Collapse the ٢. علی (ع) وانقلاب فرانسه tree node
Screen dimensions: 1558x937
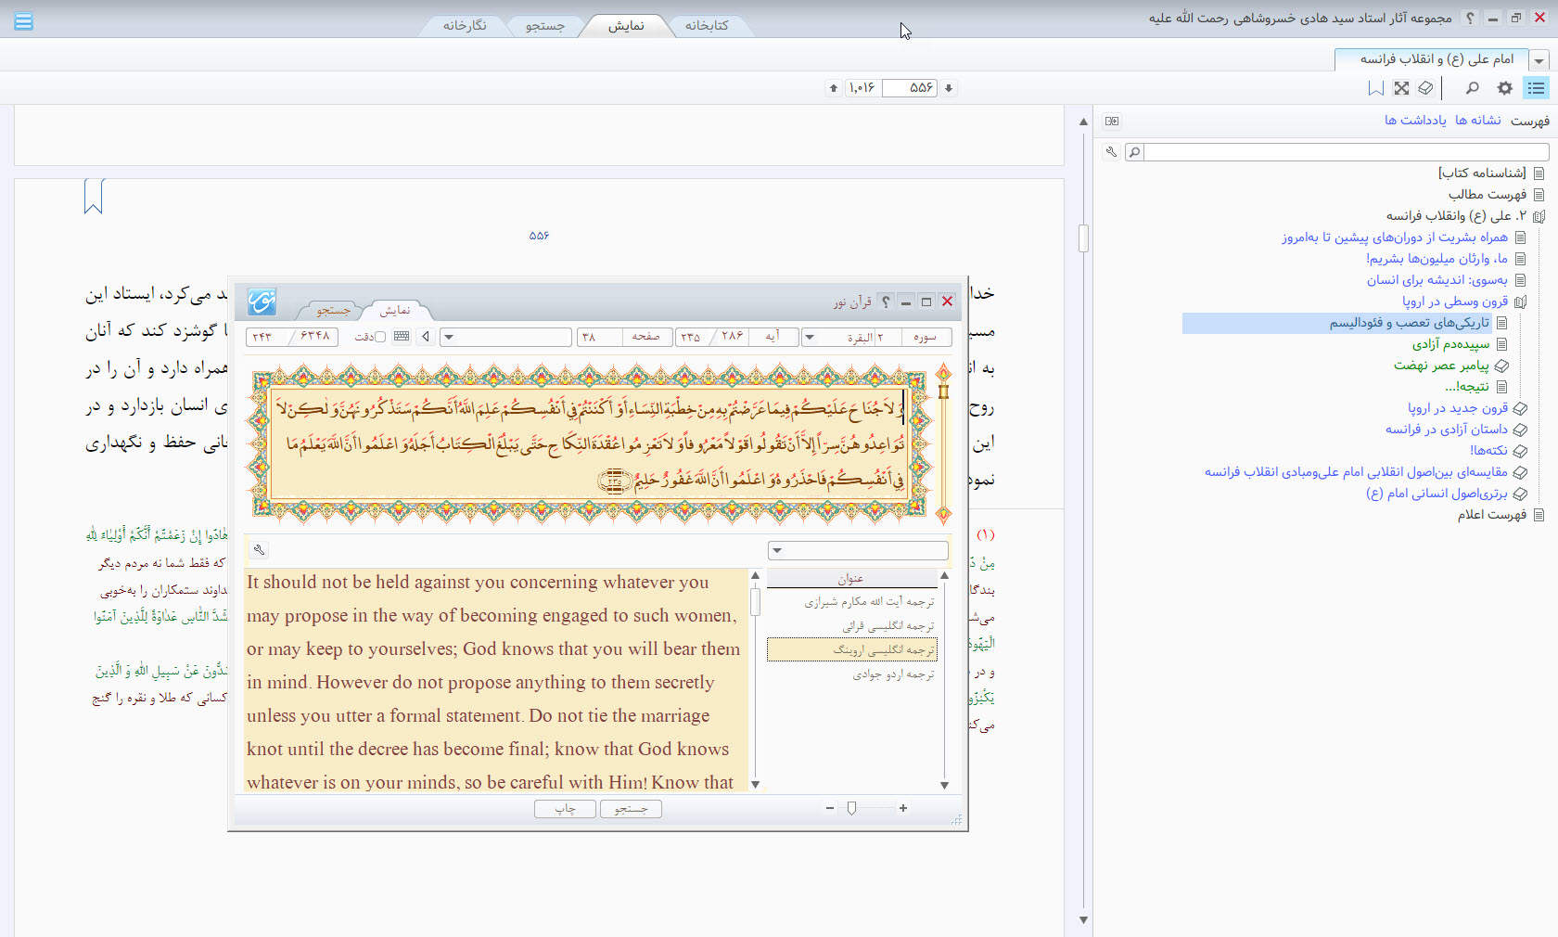(1539, 216)
